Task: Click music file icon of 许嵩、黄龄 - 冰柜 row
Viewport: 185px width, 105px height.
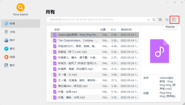Action: [x=55, y=97]
